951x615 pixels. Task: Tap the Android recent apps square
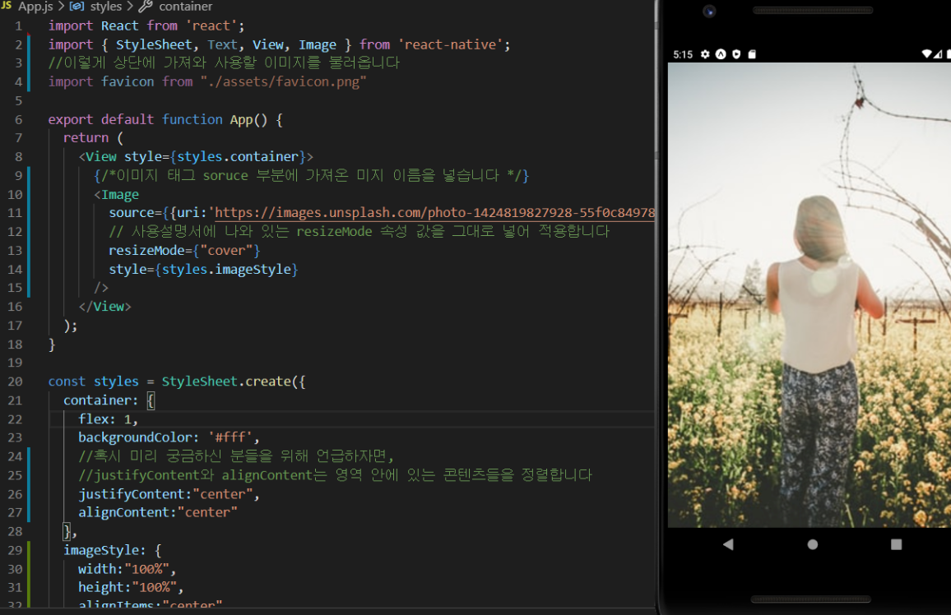click(x=897, y=544)
